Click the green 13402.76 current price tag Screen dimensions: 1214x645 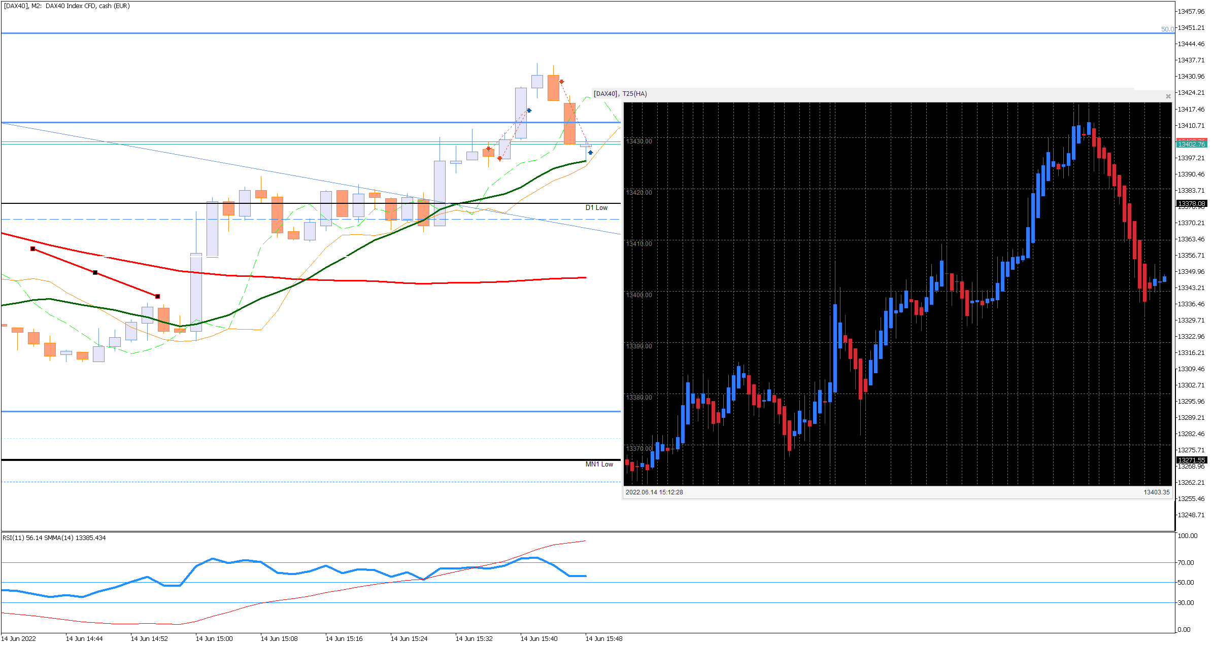(1191, 145)
